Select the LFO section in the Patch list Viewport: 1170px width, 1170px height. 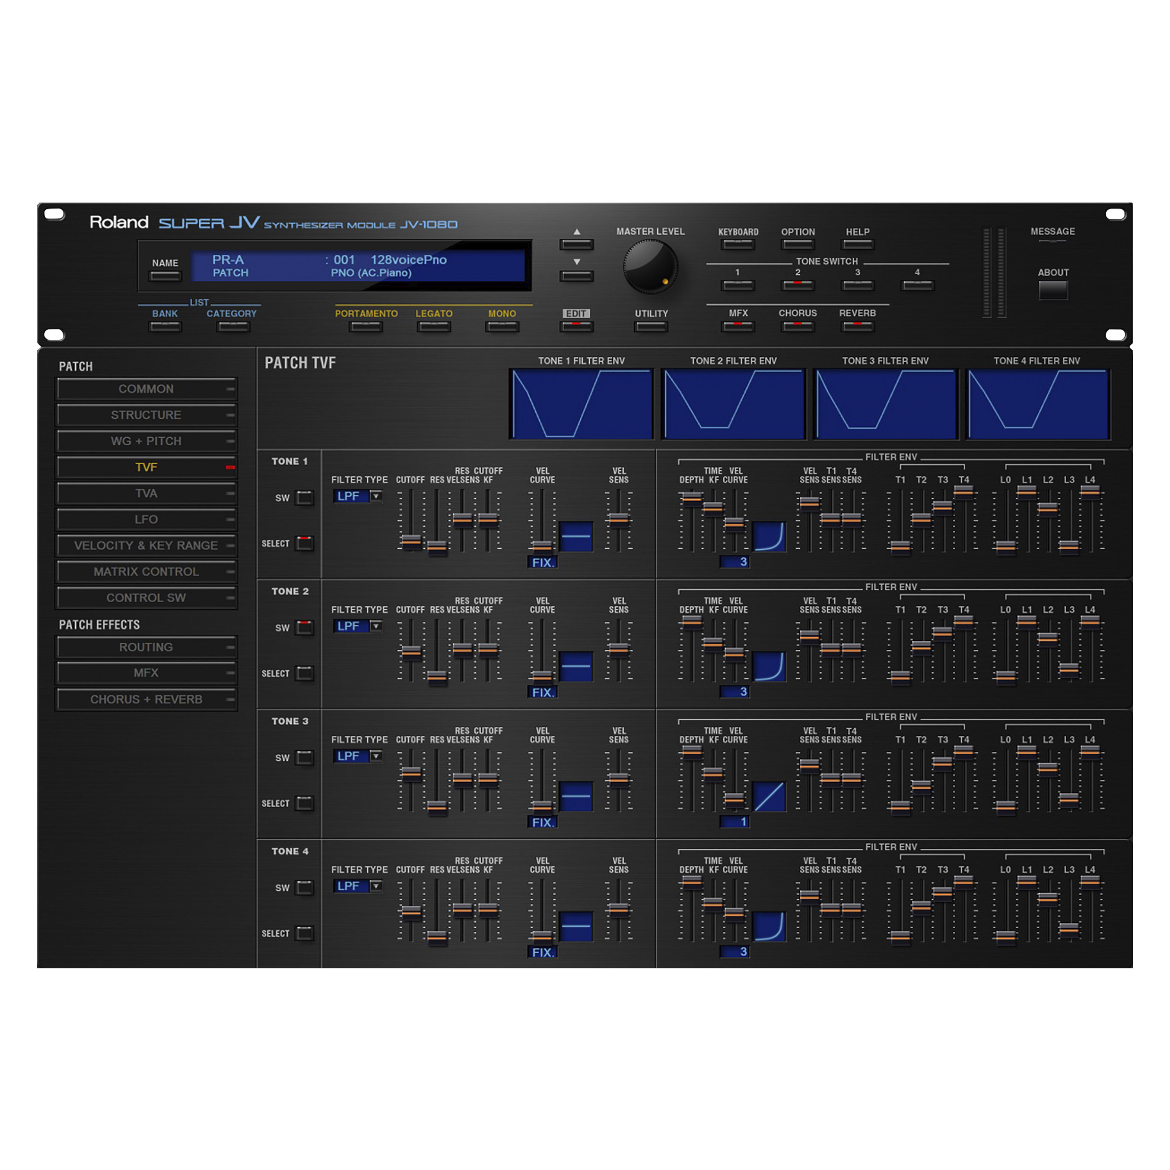(x=146, y=519)
